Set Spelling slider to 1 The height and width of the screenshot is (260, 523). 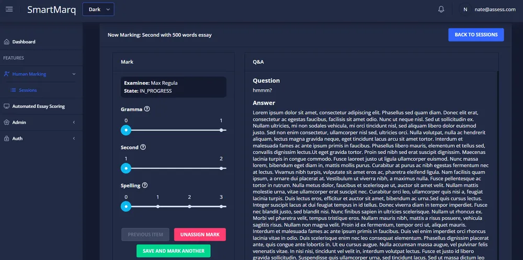(x=158, y=206)
